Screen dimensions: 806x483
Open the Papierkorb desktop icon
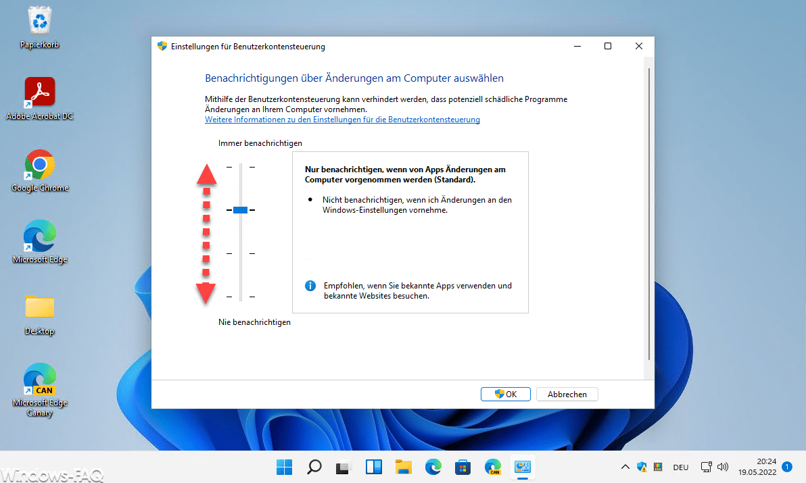click(40, 28)
